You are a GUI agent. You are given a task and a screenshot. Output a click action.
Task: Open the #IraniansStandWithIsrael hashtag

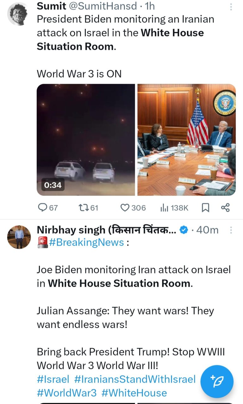(135, 379)
